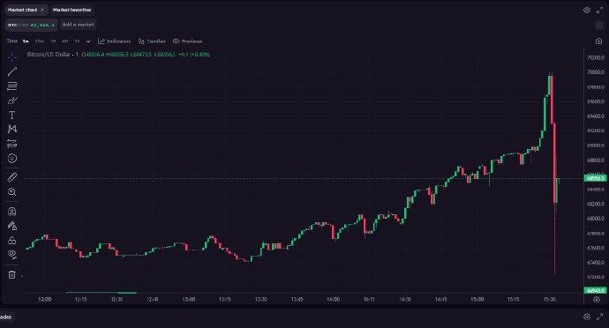Select the trend line drawing tool

[12, 71]
